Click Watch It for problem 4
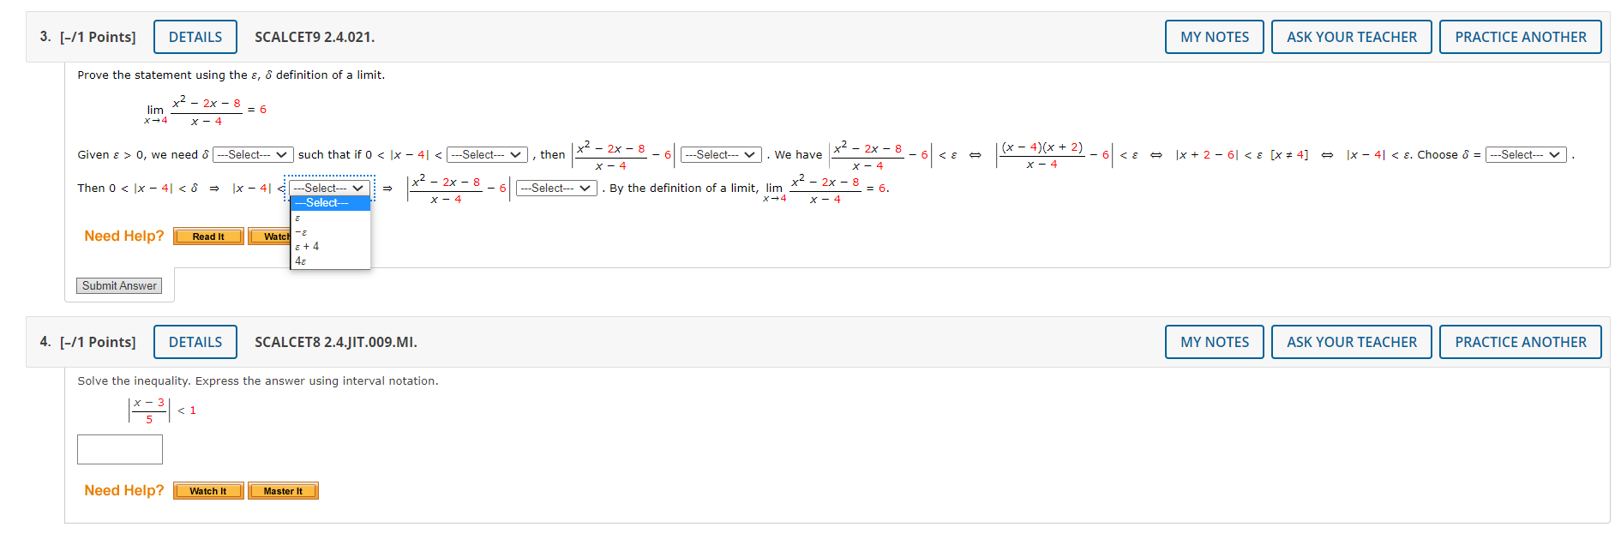The image size is (1621, 551). (207, 490)
